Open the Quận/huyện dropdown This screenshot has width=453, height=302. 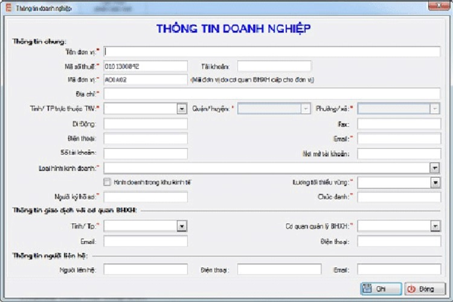click(x=306, y=109)
